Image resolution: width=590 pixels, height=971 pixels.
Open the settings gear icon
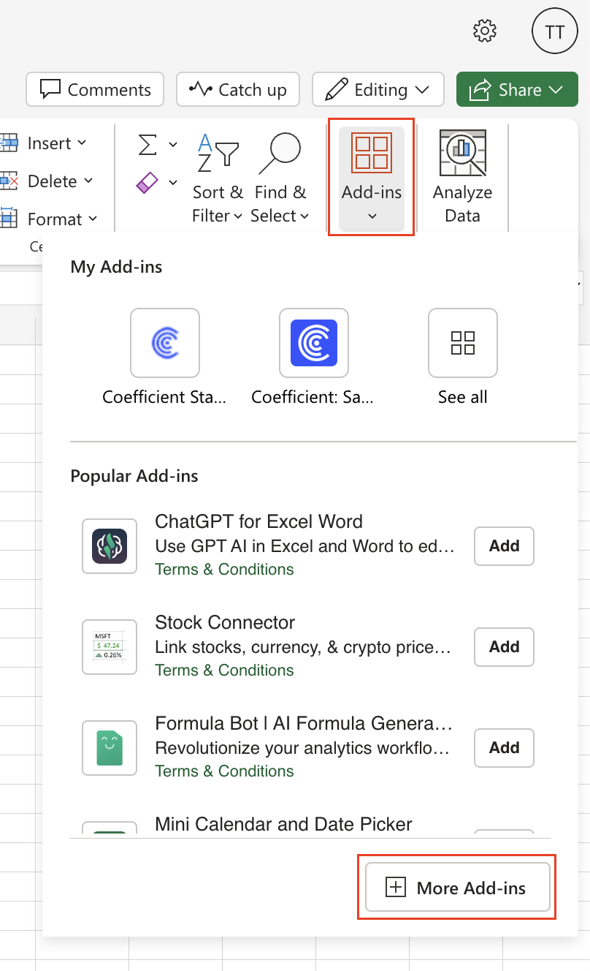click(485, 31)
